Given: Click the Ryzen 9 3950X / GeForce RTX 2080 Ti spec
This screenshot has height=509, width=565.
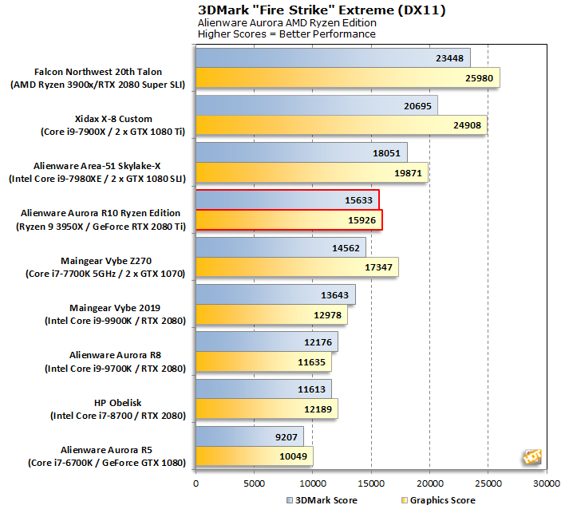Looking at the screenshot, I should (x=101, y=227).
